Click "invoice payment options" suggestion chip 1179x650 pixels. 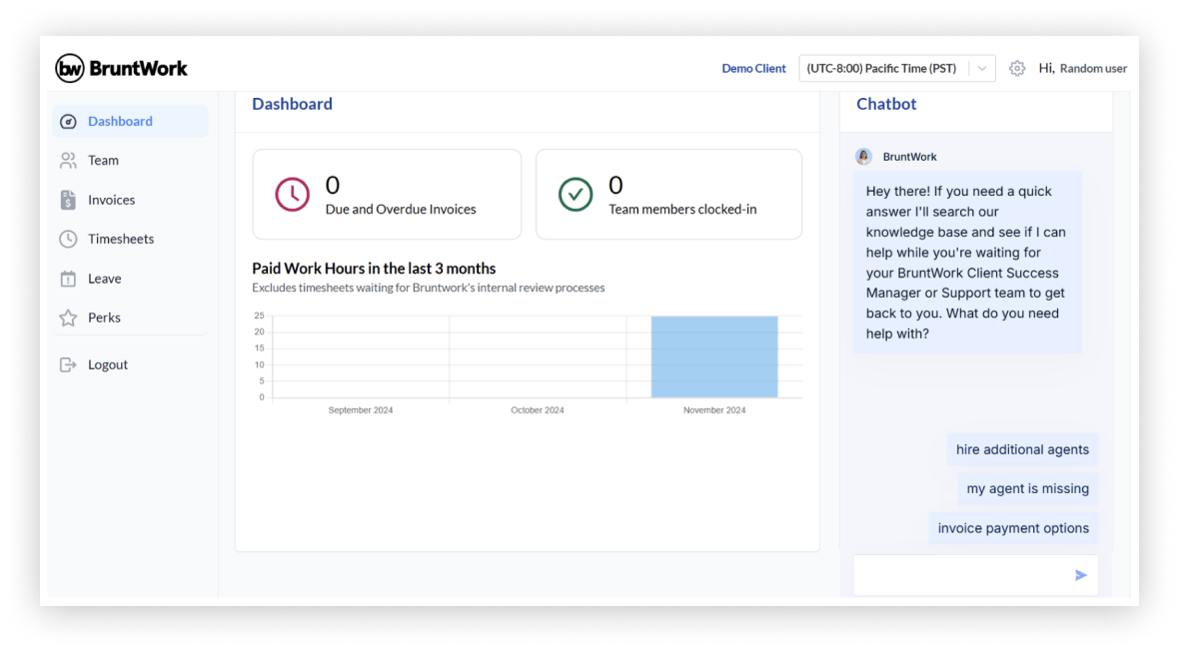coord(1013,528)
